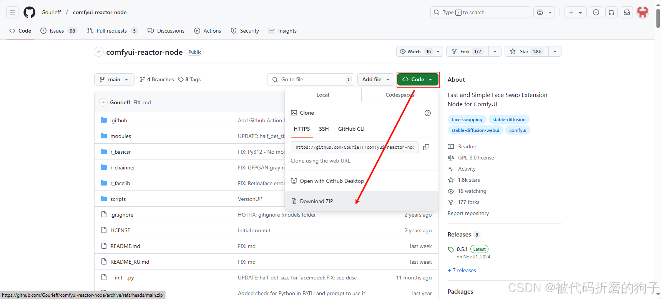661x299 pixels.
Task: Open the .github folder
Action: [x=119, y=120]
